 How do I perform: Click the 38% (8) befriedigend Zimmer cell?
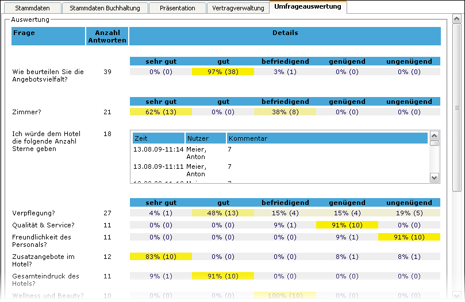[285, 112]
